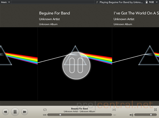Open the Music application menu
159x118 pixels.
tap(6, 2)
